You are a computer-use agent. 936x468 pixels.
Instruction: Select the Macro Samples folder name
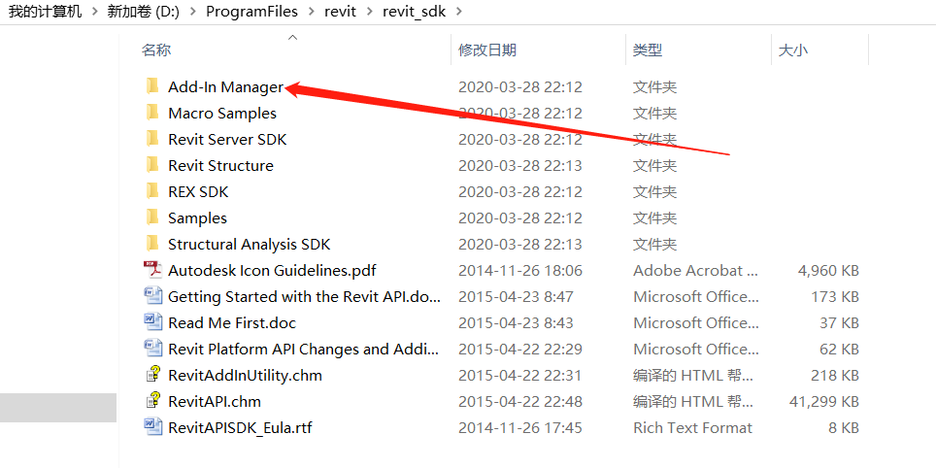coord(222,114)
